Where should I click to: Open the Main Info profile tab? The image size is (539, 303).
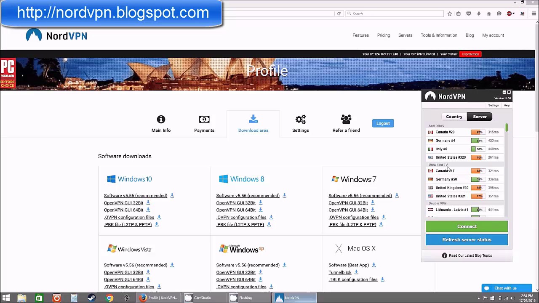161,124
